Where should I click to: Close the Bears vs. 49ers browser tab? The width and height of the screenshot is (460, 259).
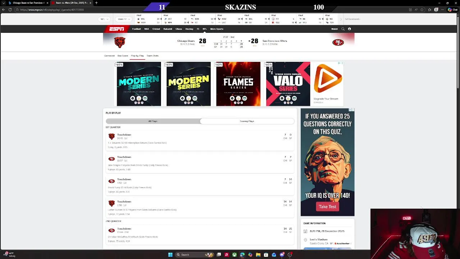[90, 3]
